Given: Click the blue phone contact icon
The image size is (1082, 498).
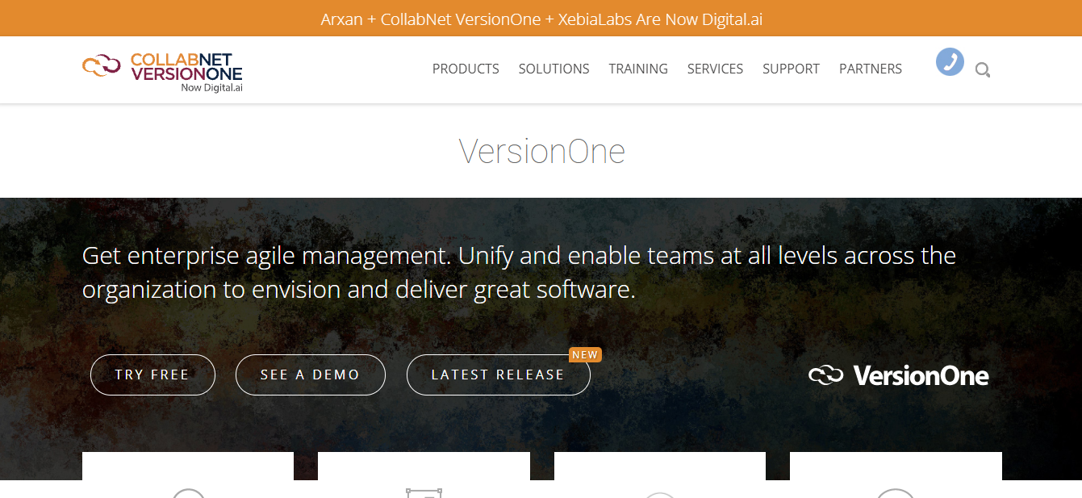Looking at the screenshot, I should (950, 62).
